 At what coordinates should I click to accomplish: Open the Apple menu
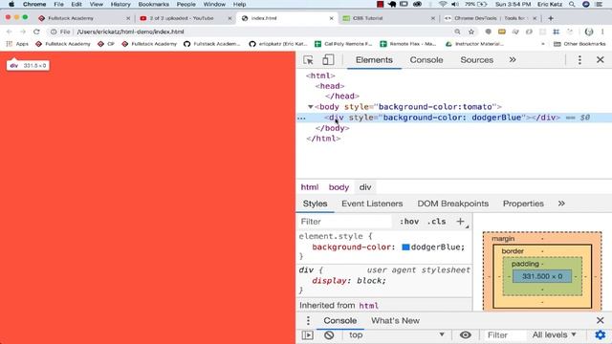pos(11,4)
